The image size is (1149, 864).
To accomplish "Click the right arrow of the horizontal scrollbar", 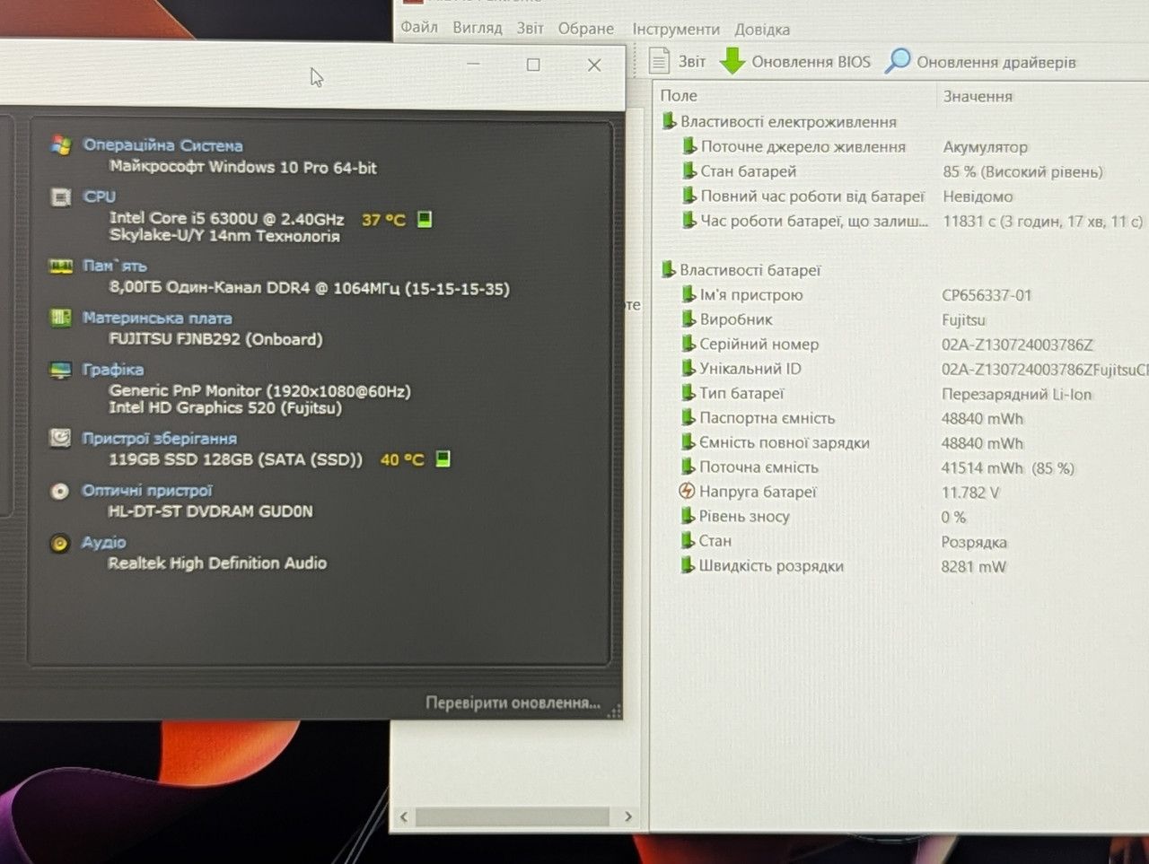I will coord(628,816).
